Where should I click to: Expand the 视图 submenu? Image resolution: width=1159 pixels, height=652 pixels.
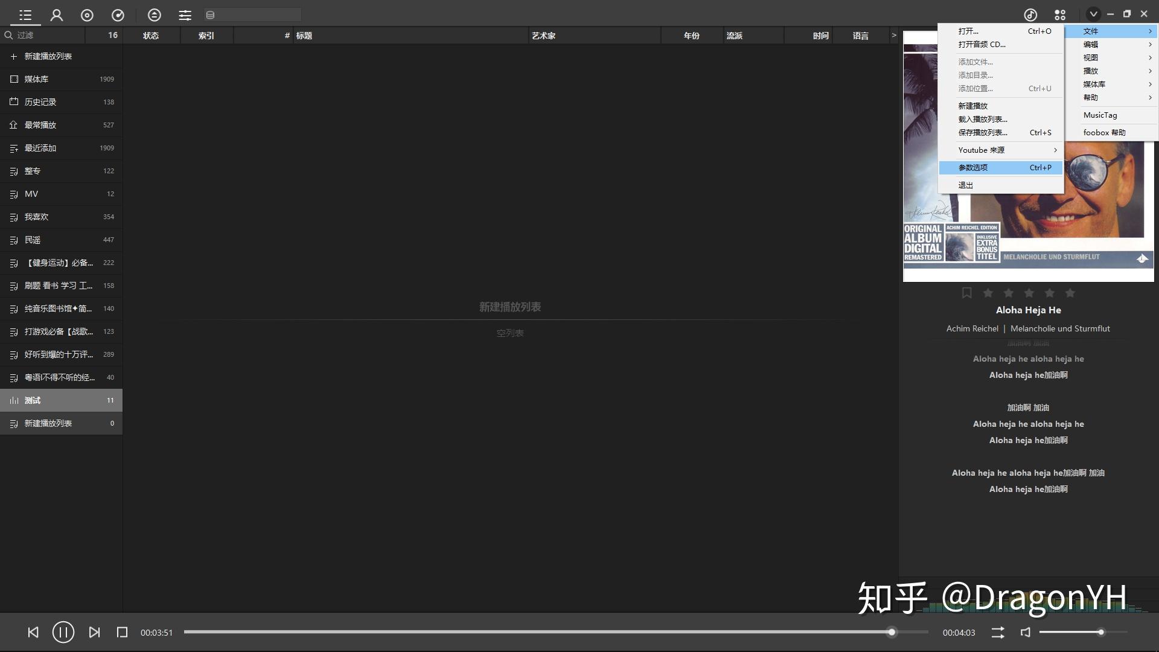1091,57
